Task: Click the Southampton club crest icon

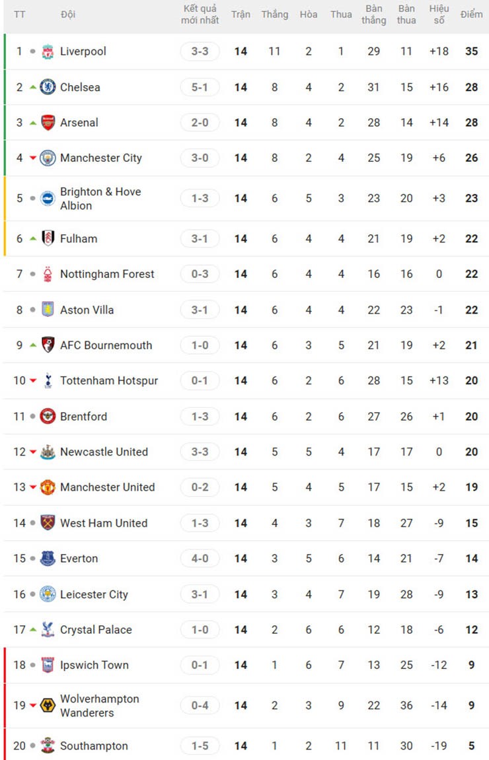Action: click(48, 745)
